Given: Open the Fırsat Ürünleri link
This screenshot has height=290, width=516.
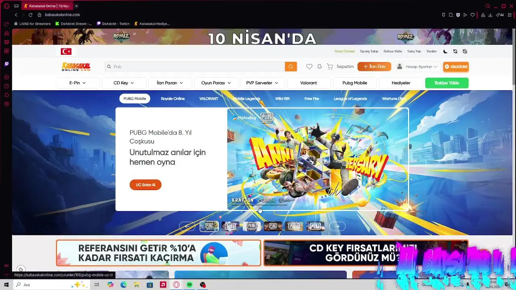Looking at the screenshot, I should point(345,51).
